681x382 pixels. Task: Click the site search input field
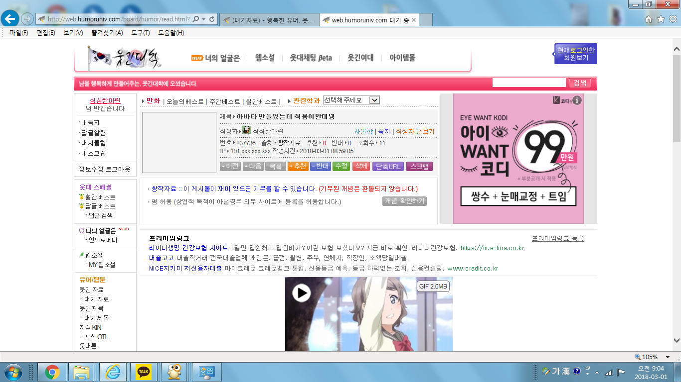point(529,83)
